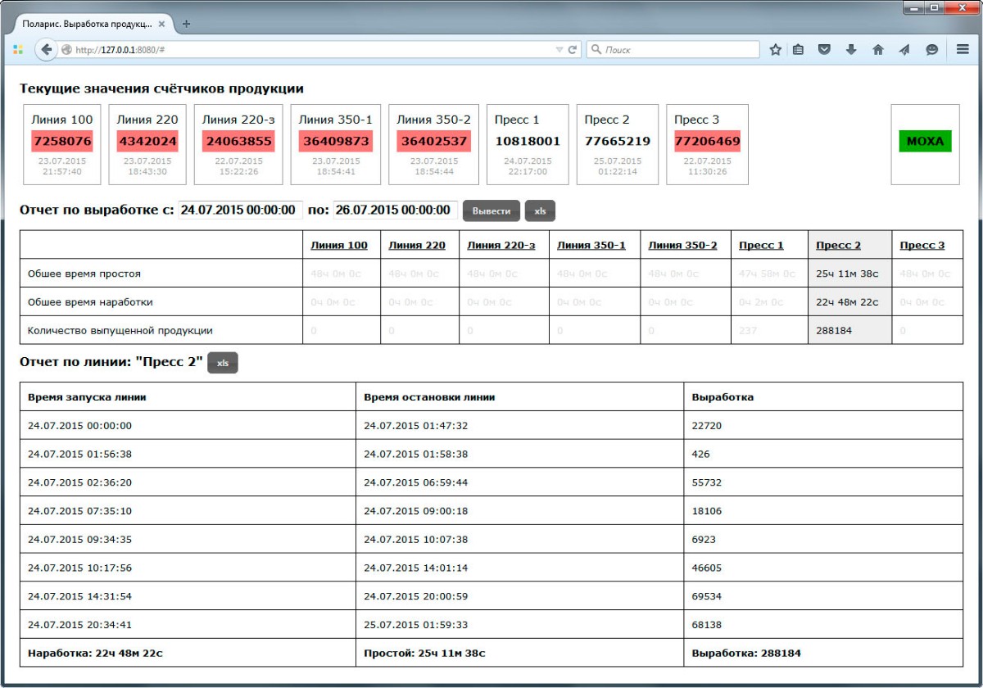Export the Пресс 2 line report to xls

point(223,363)
